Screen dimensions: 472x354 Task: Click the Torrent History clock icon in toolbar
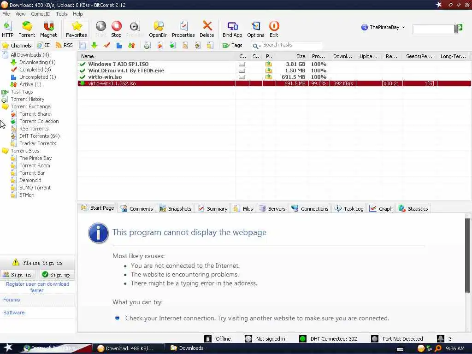click(x=147, y=46)
